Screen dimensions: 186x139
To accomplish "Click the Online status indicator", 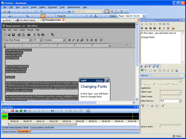I will (x=177, y=136).
